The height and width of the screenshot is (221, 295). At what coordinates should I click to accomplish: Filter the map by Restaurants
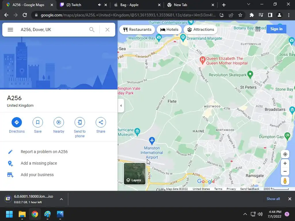(137, 30)
